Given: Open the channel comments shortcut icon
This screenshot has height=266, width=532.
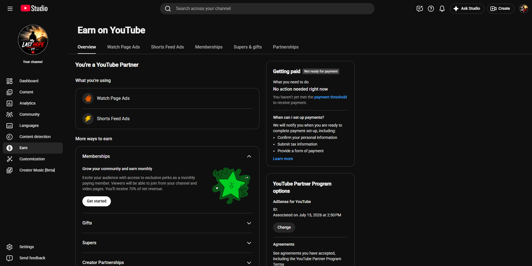Looking at the screenshot, I should [x=420, y=9].
